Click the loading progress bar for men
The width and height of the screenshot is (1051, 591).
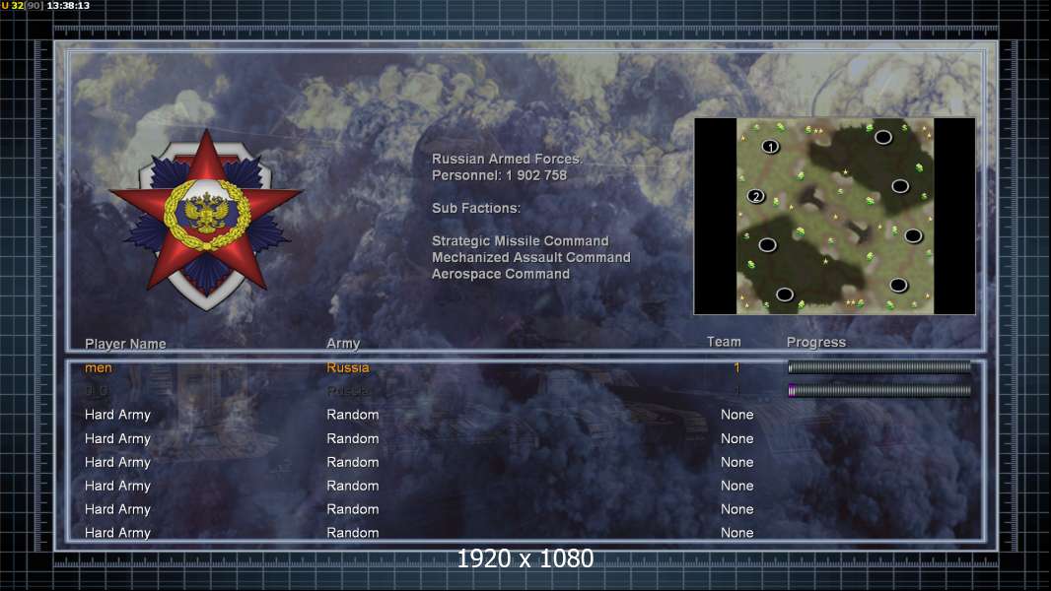pyautogui.click(x=879, y=366)
